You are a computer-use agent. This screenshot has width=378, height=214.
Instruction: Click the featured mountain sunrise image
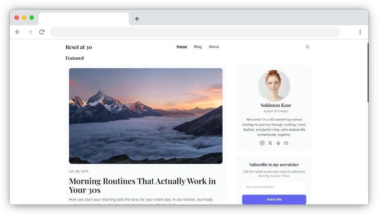pos(145,116)
